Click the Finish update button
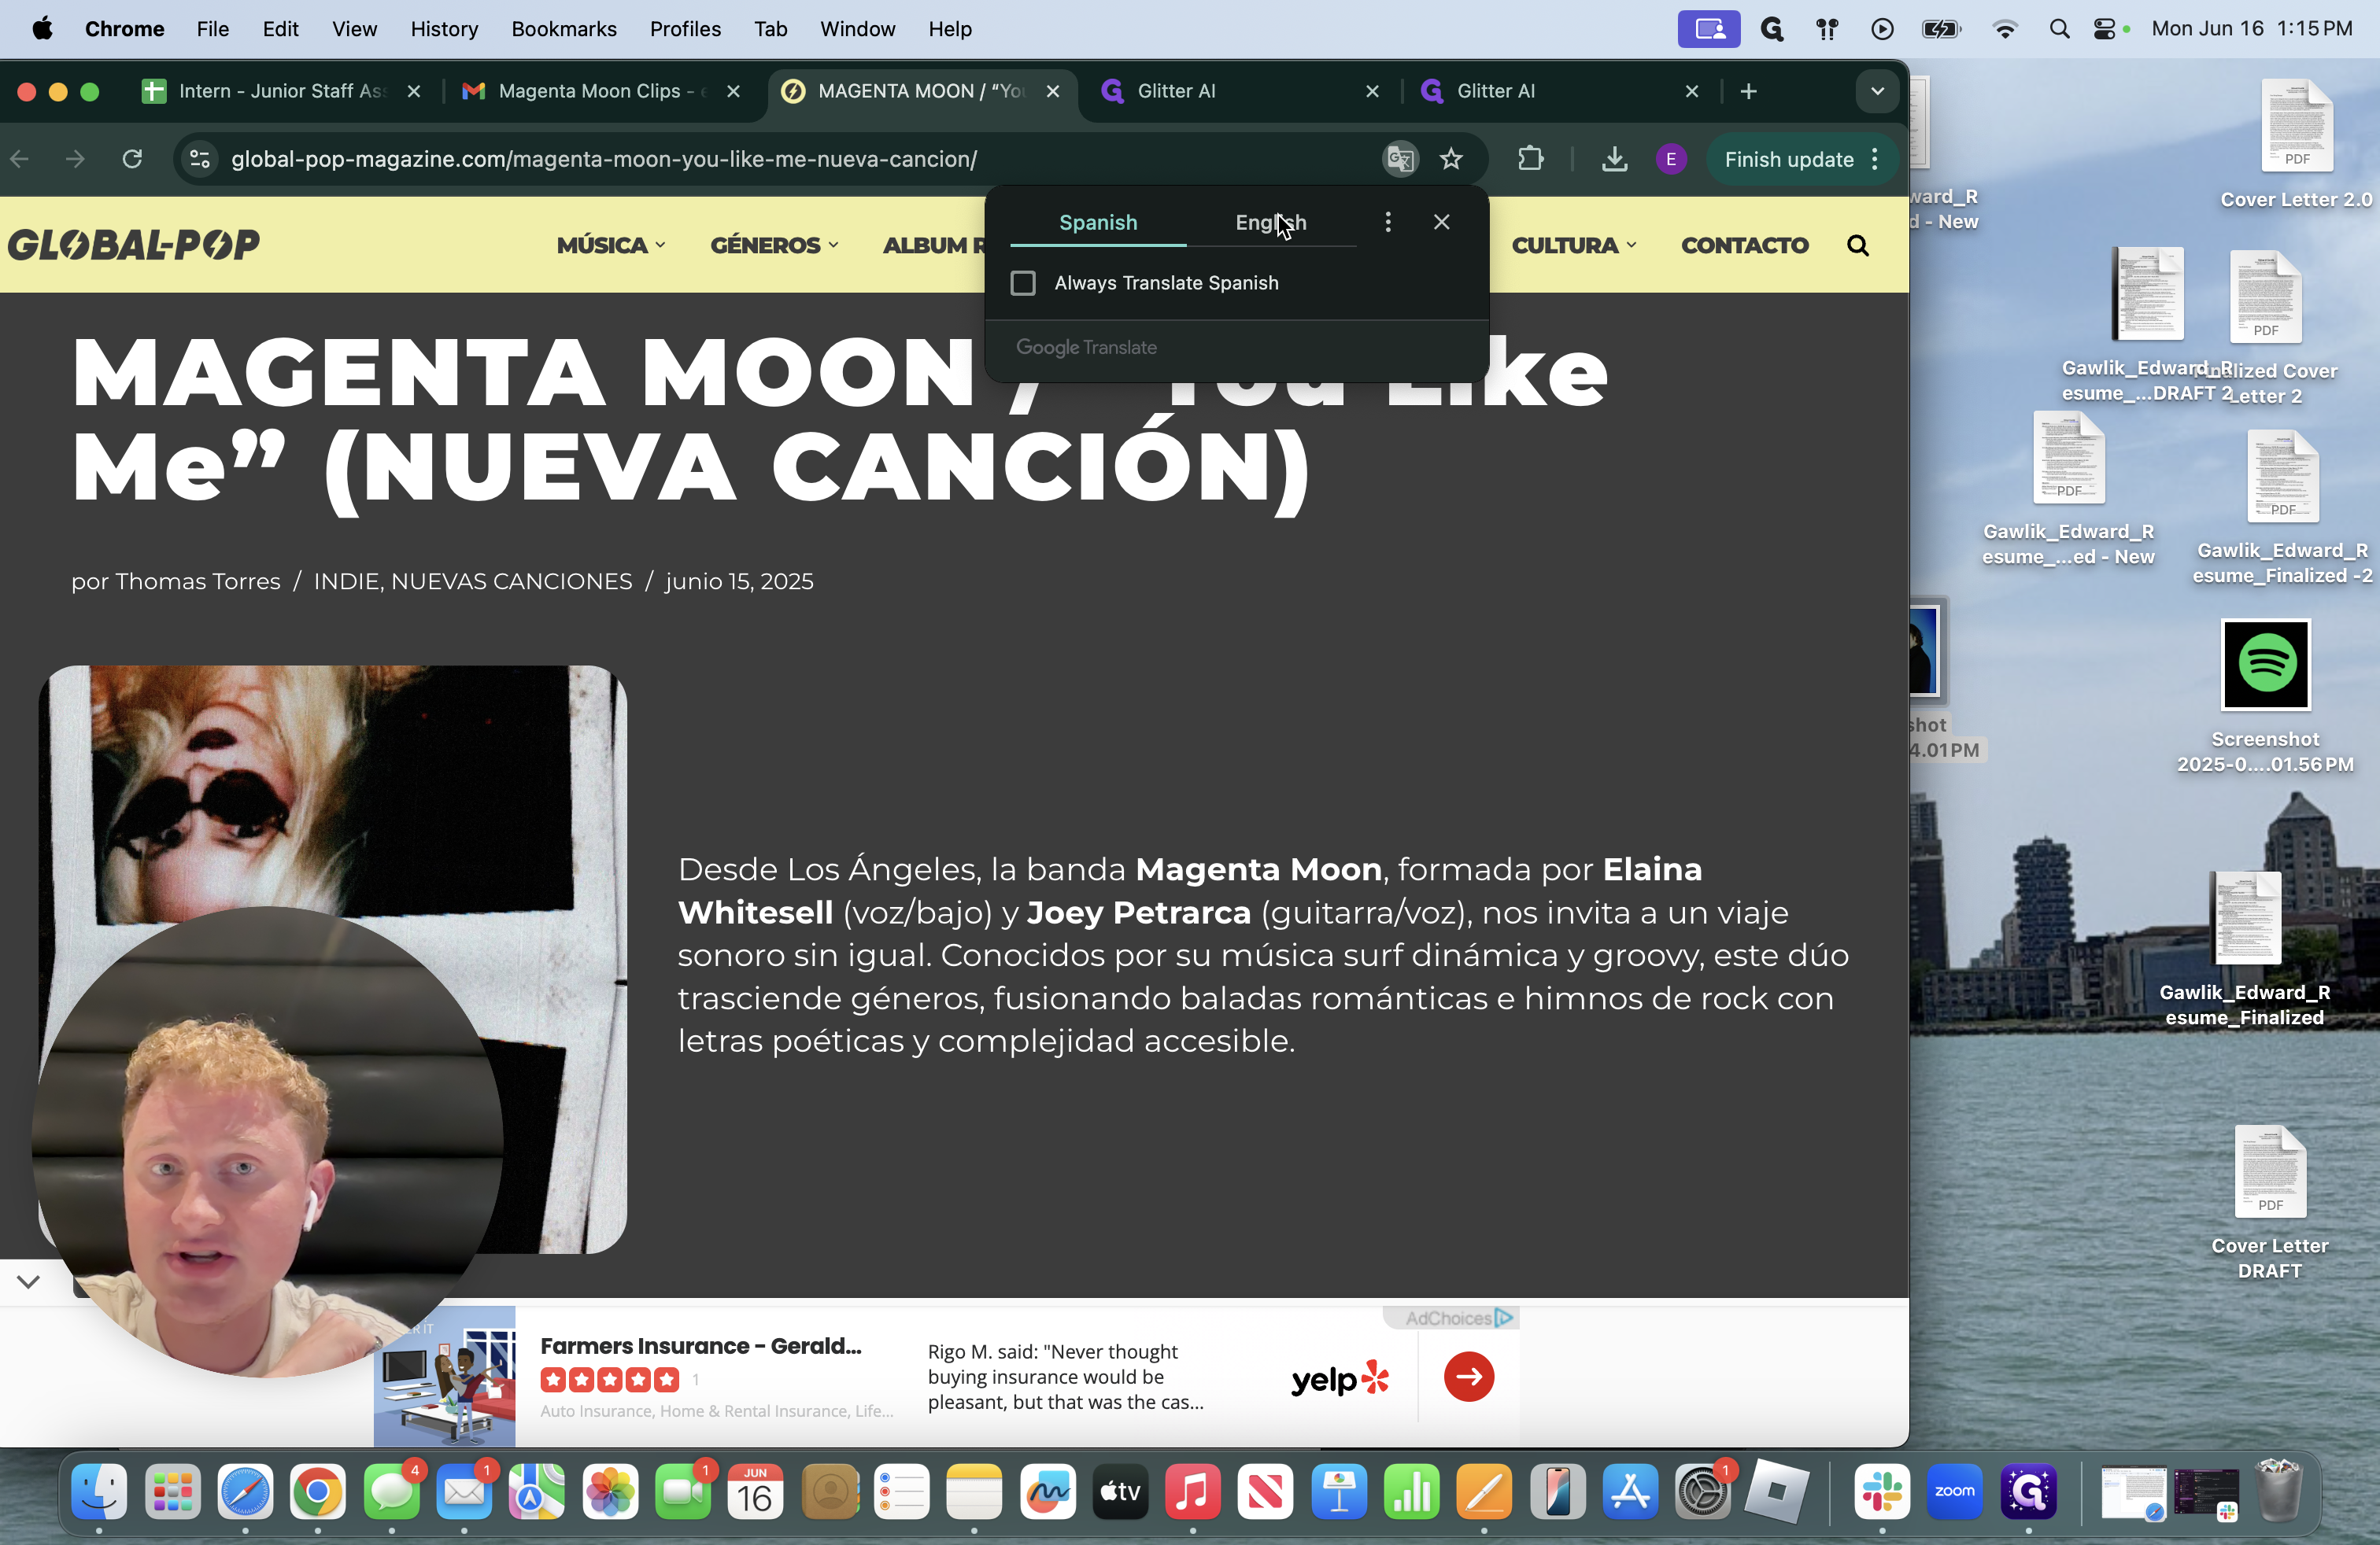2380x1545 pixels. point(1788,159)
